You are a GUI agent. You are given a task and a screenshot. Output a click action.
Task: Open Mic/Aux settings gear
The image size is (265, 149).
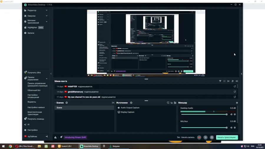click(235, 128)
